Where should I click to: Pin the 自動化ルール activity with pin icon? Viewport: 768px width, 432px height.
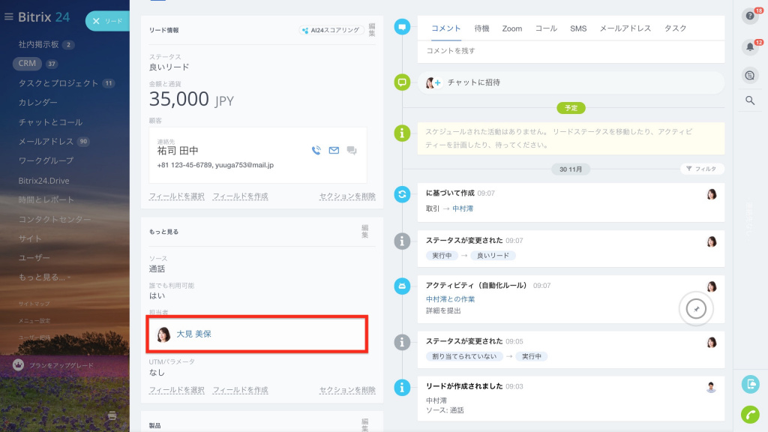point(696,308)
